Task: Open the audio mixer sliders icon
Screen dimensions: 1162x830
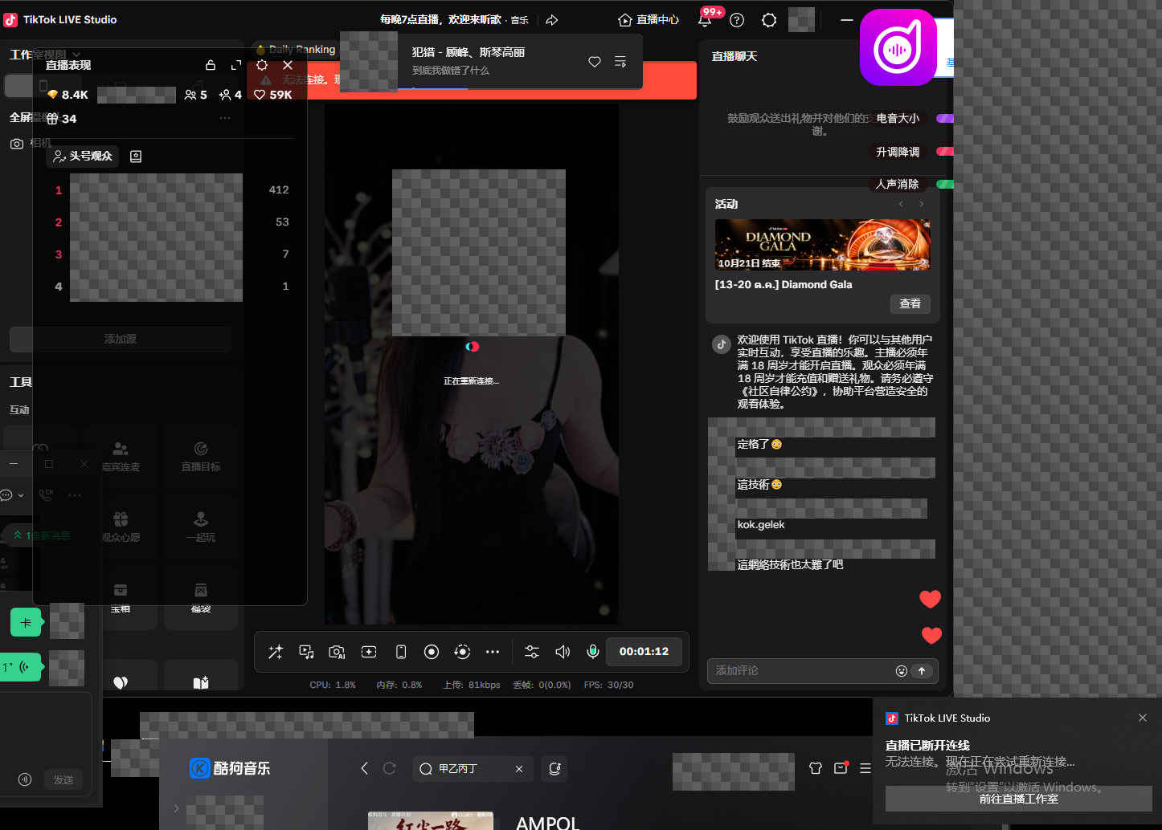Action: [x=532, y=652]
